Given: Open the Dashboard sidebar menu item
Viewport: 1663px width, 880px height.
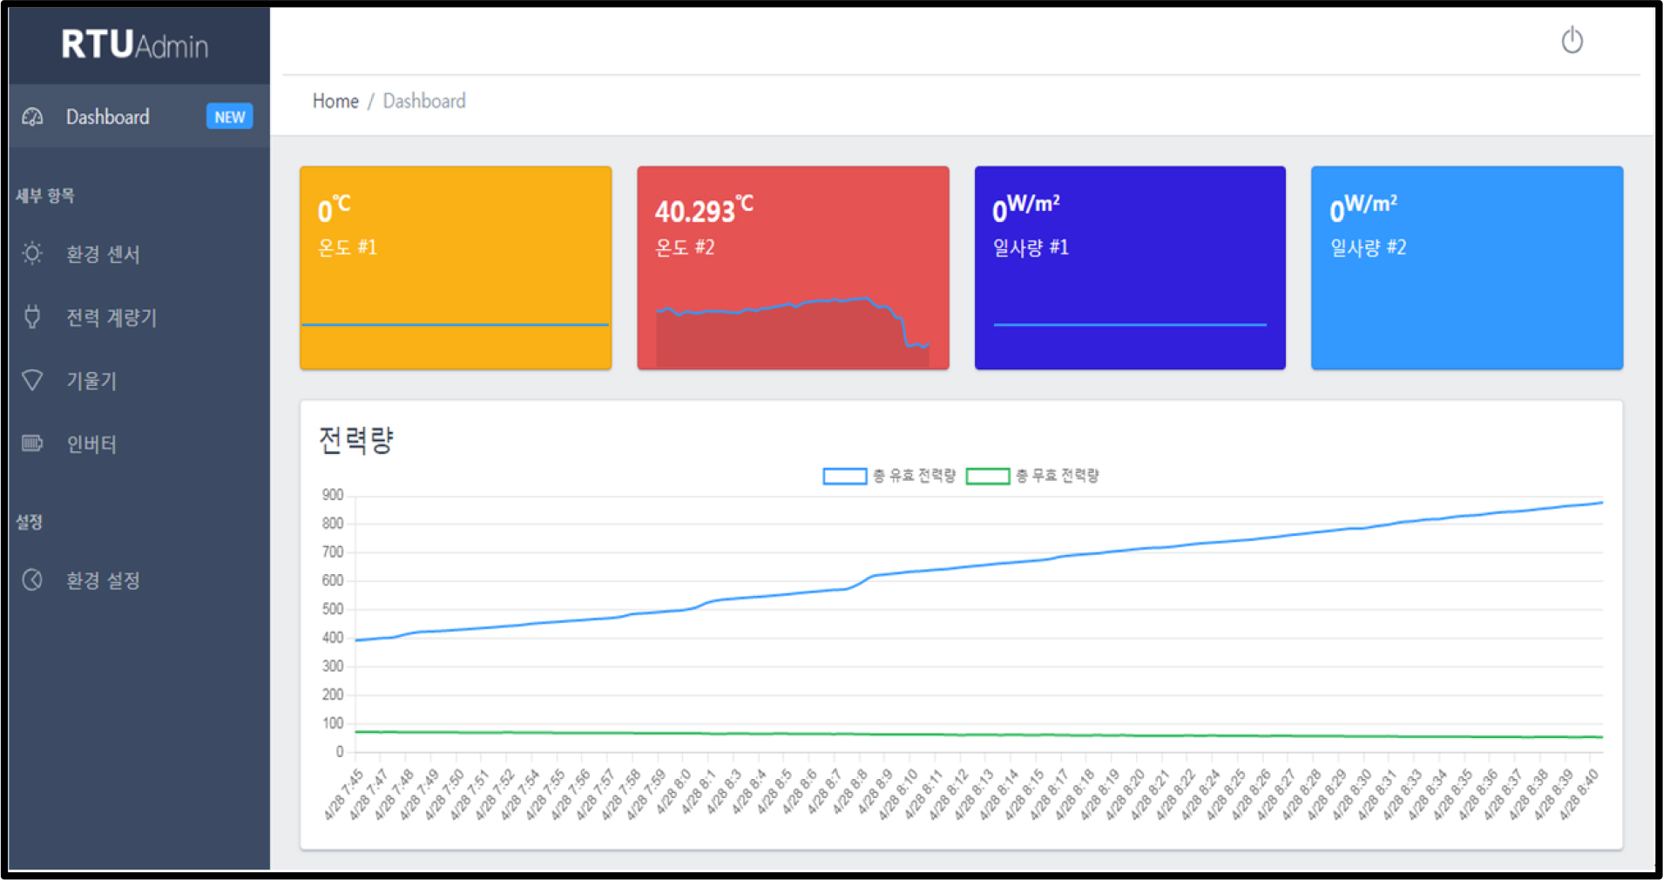Looking at the screenshot, I should (x=108, y=117).
